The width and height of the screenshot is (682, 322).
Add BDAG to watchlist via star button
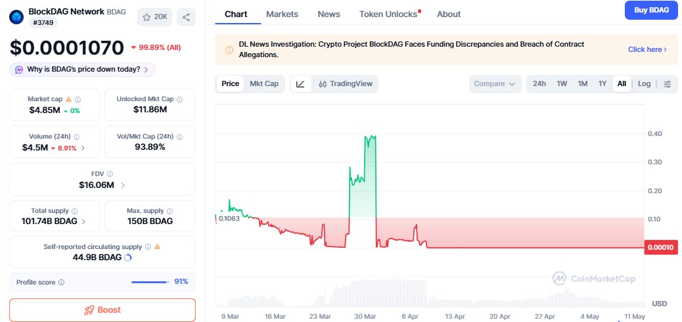tap(155, 17)
